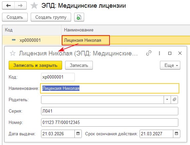The image size is (190, 145).
Task: Open the Родитель field selection form icon
Action: (x=174, y=100)
